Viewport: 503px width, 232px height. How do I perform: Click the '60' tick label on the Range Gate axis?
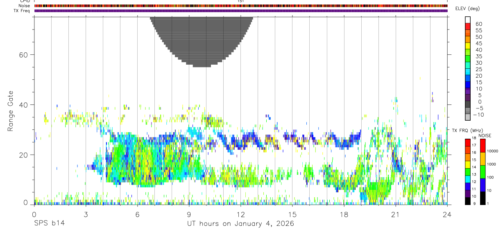24,55
